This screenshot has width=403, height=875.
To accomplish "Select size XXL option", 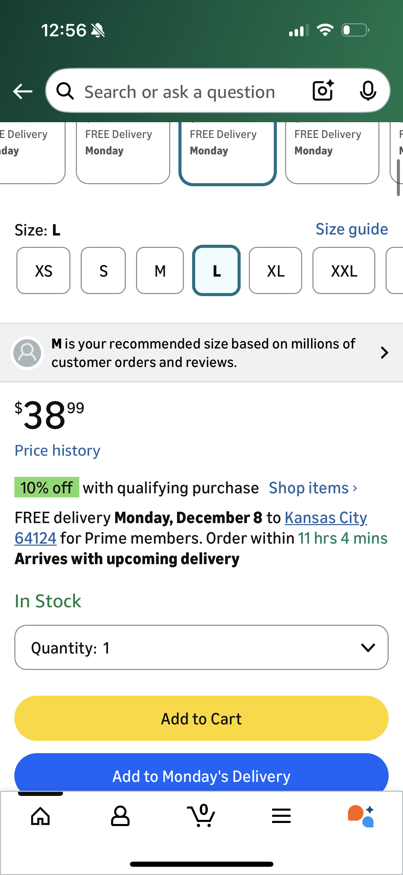I will (x=344, y=271).
